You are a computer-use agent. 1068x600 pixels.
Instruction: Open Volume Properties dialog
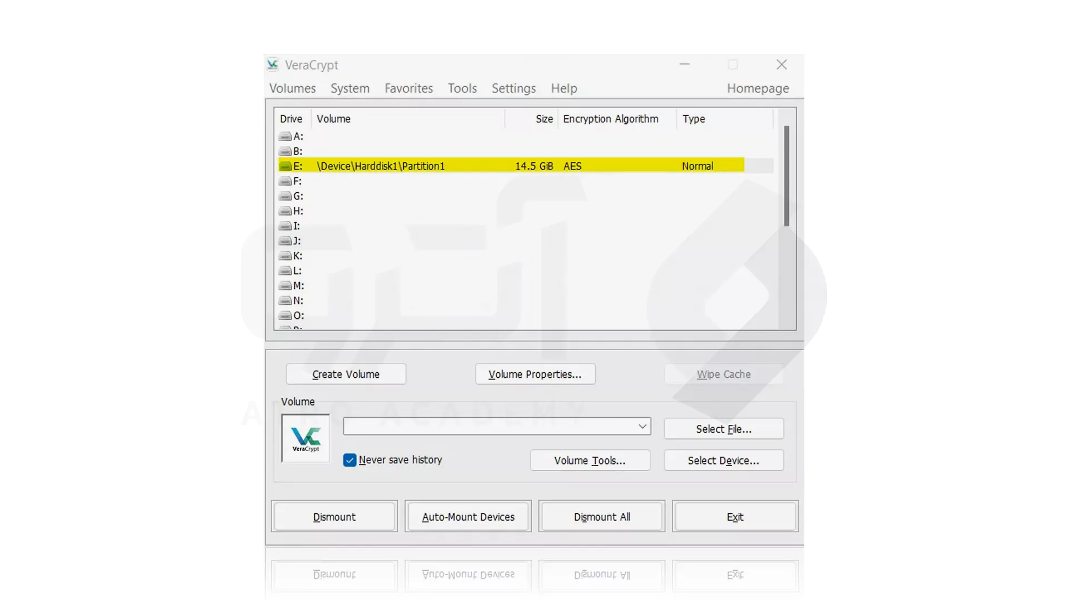(x=535, y=374)
